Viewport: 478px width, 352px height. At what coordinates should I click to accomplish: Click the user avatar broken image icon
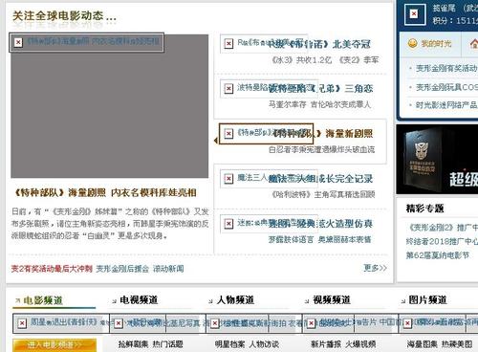click(x=414, y=13)
